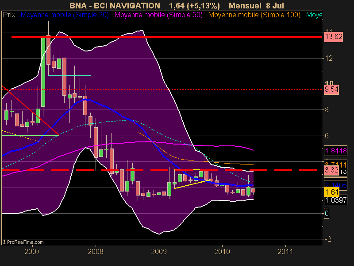Click the "8" price axis label
Image resolution: width=354 pixels, height=266 pixels.
[x=327, y=110]
